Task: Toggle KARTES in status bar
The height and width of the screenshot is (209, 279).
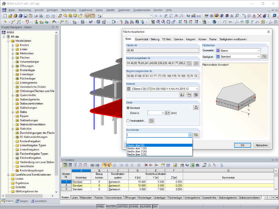Action: (123, 206)
